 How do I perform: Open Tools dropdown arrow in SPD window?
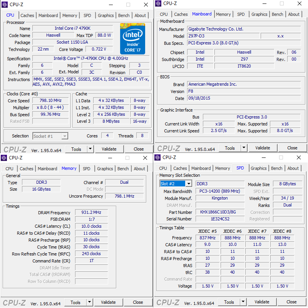click(x=243, y=302)
